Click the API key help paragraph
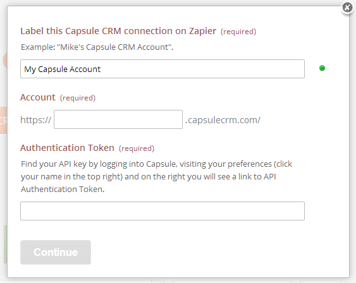The width and height of the screenshot is (356, 283). [x=156, y=176]
